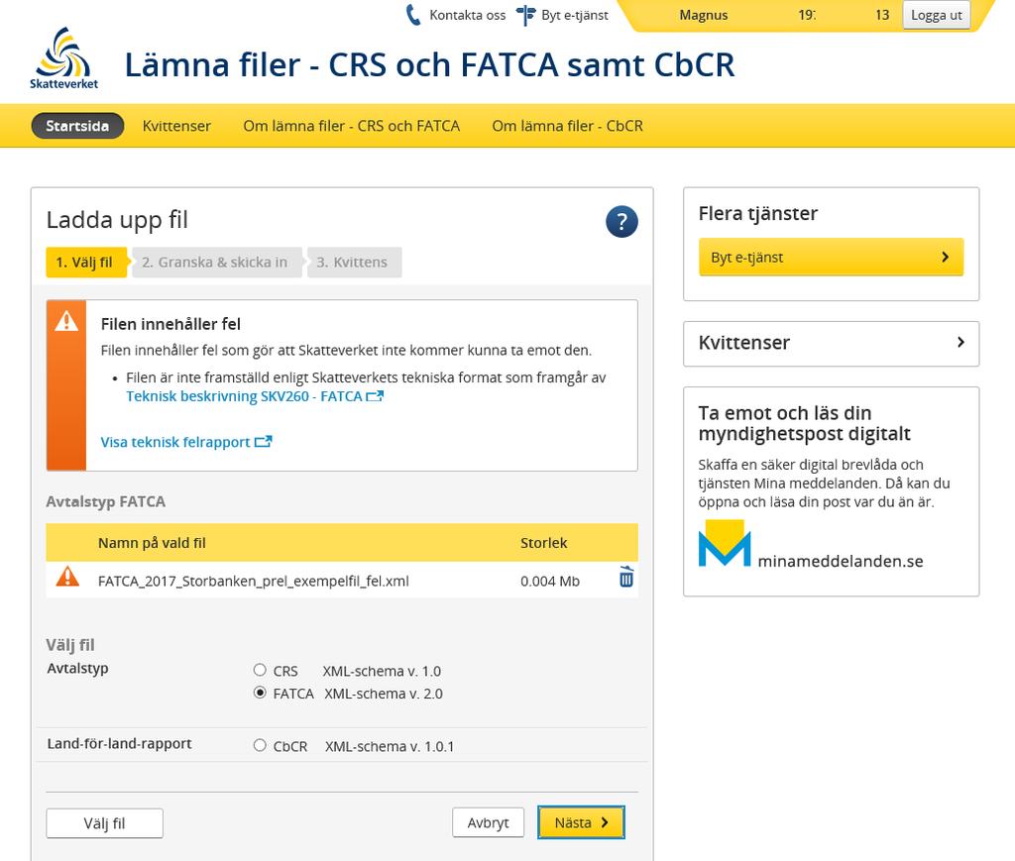This screenshot has height=861, width=1015.
Task: Click external link icon after Teknisk beskrivning SKV260
Action: pos(375,396)
